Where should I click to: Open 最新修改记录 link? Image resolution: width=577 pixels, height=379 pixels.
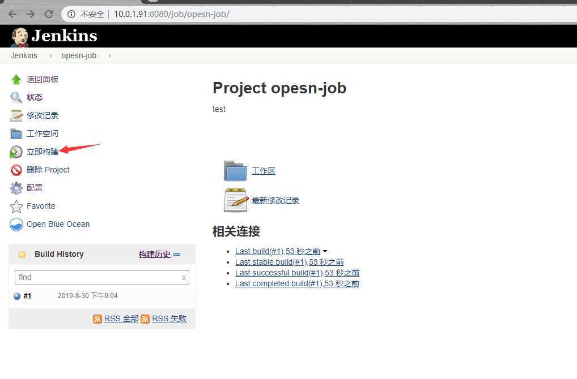click(275, 200)
